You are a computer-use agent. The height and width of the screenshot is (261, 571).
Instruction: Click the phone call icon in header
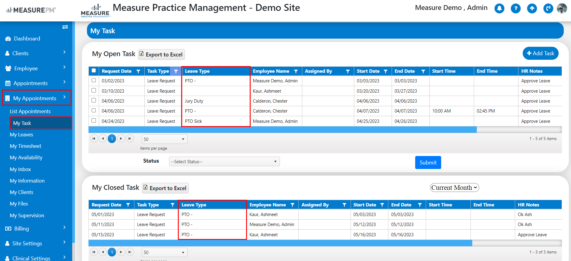[548, 8]
